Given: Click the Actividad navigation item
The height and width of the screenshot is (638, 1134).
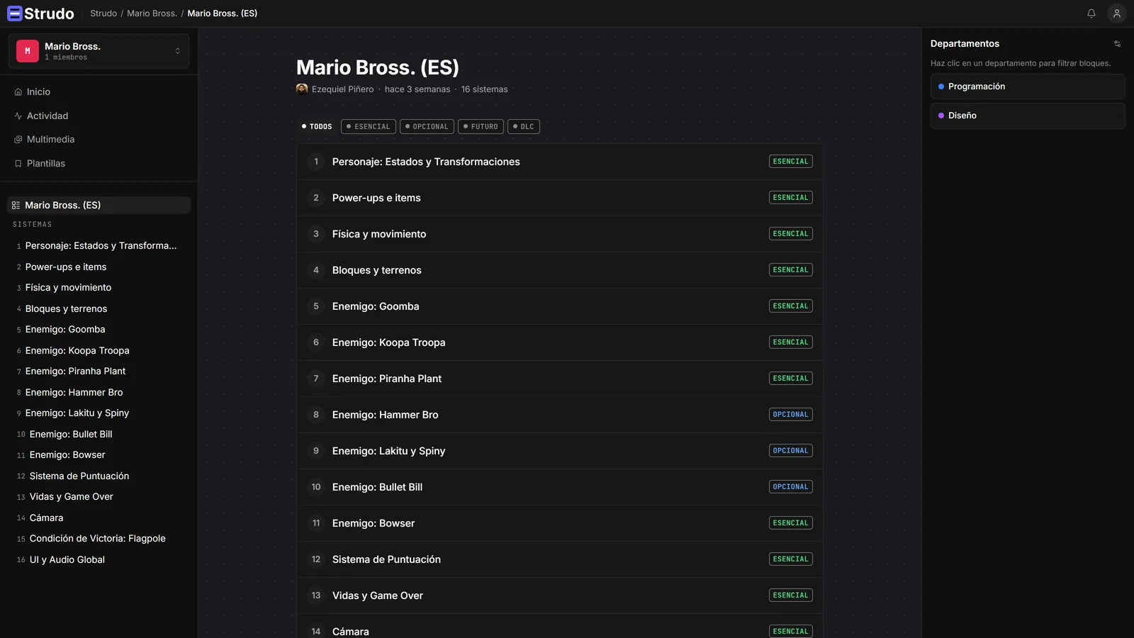Looking at the screenshot, I should (x=99, y=116).
